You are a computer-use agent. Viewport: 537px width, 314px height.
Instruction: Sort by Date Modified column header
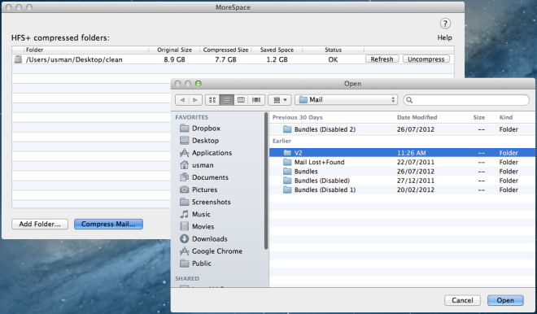417,117
